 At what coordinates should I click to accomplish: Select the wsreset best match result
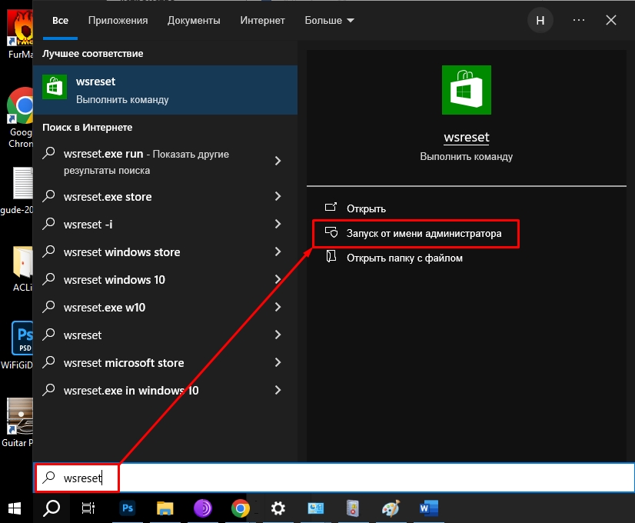click(165, 90)
